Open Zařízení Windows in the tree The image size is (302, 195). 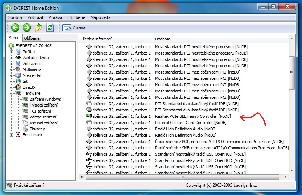point(45,99)
